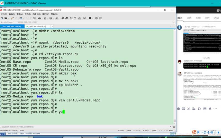Click the send-text compose bar input
The image size is (221, 138).
pos(85,127)
